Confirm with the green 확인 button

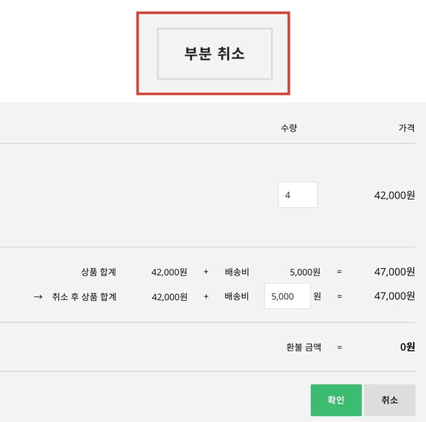pyautogui.click(x=336, y=400)
